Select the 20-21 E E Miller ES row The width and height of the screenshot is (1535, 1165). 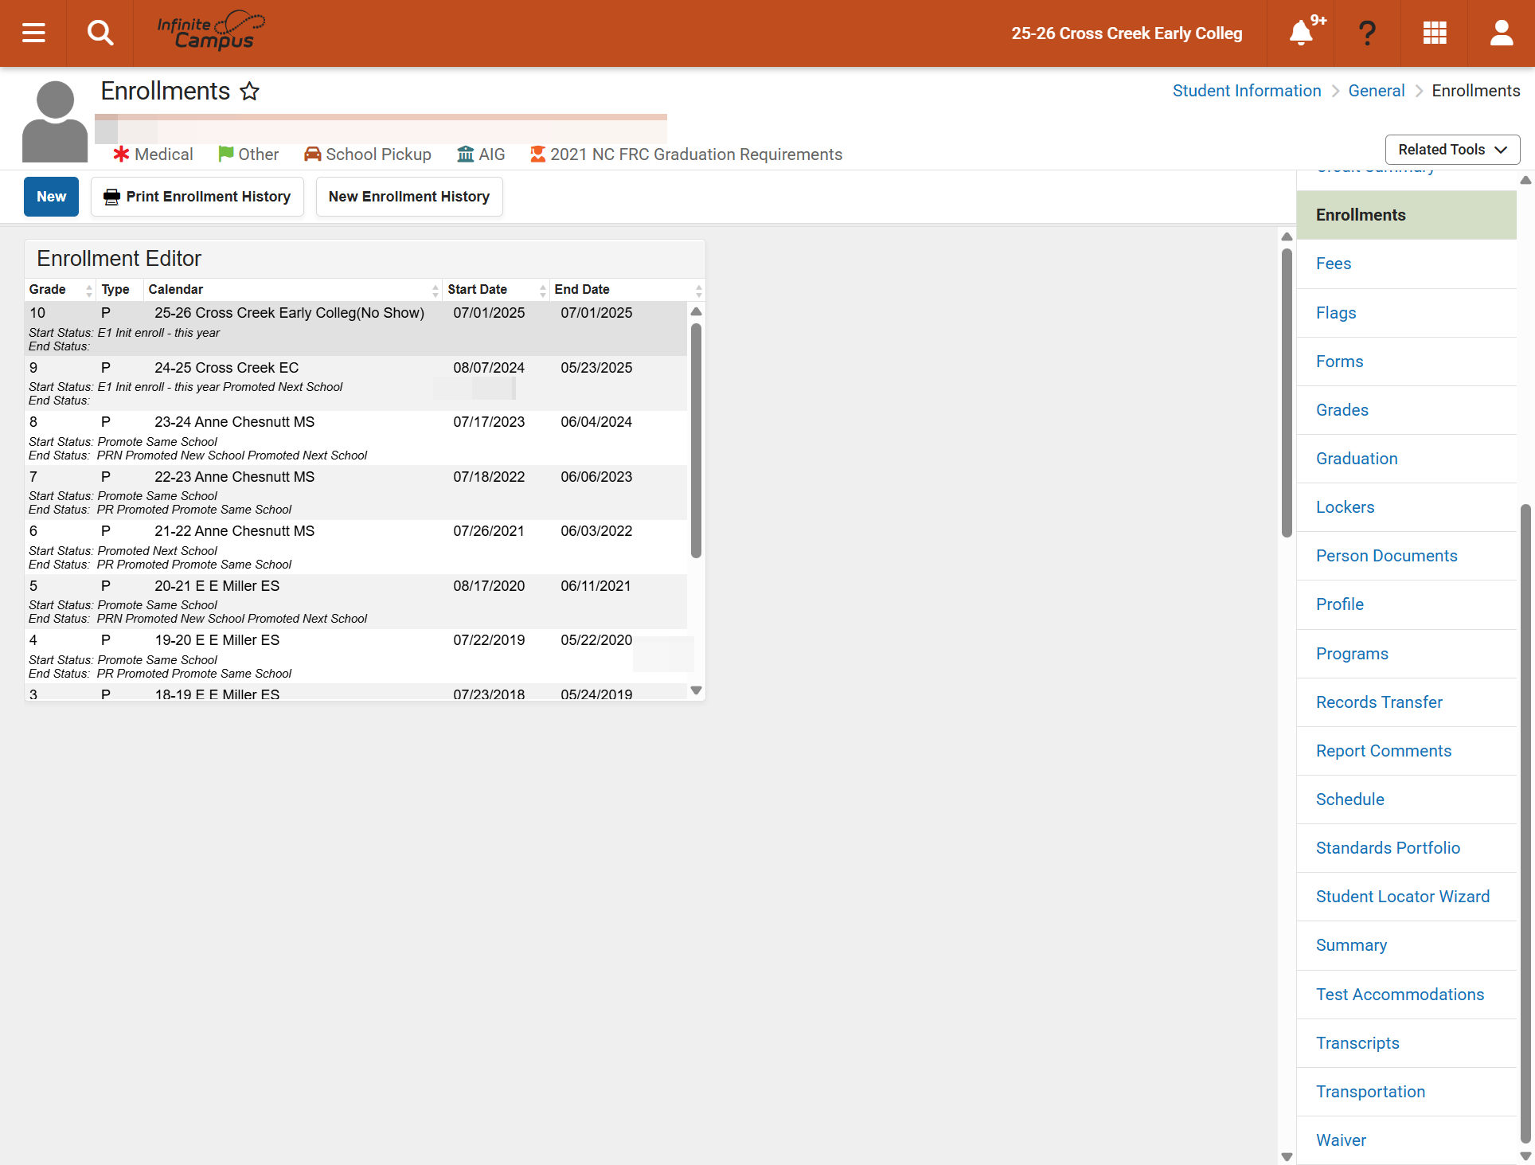(356, 601)
